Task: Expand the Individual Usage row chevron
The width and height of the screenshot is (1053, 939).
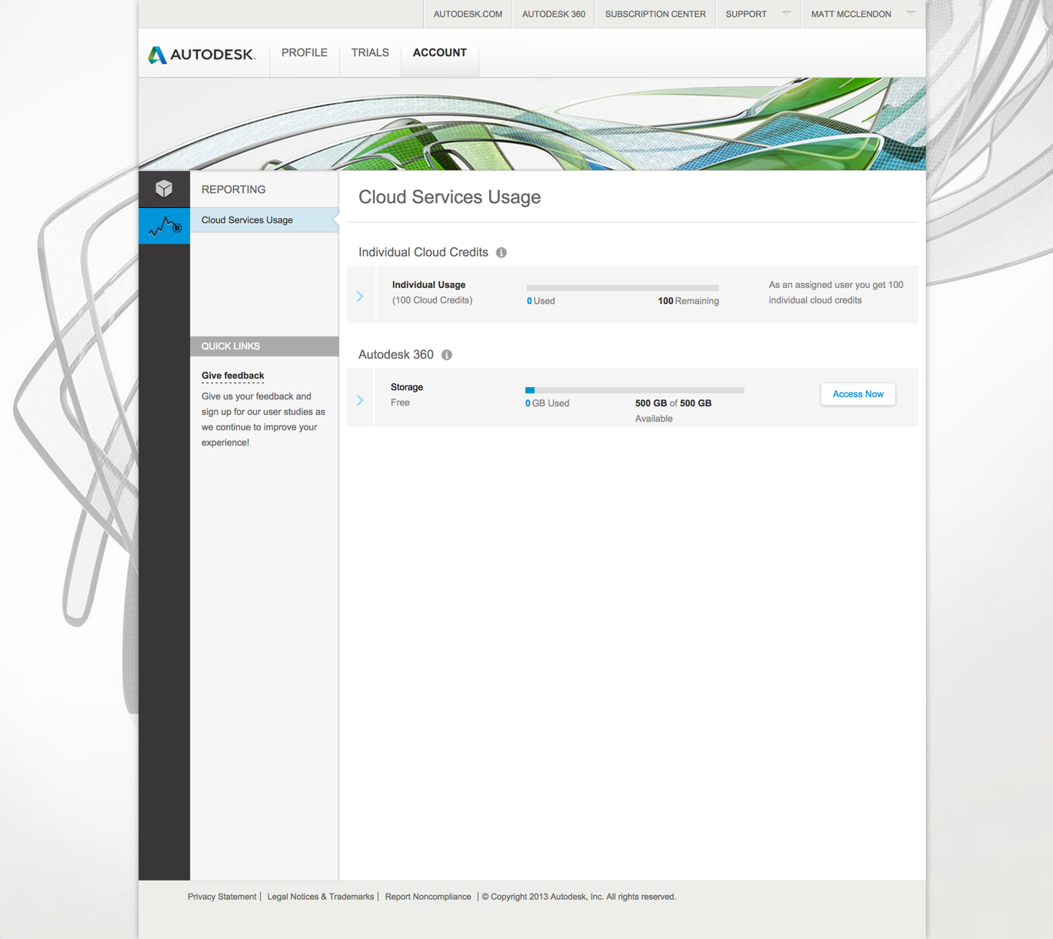Action: 360,296
